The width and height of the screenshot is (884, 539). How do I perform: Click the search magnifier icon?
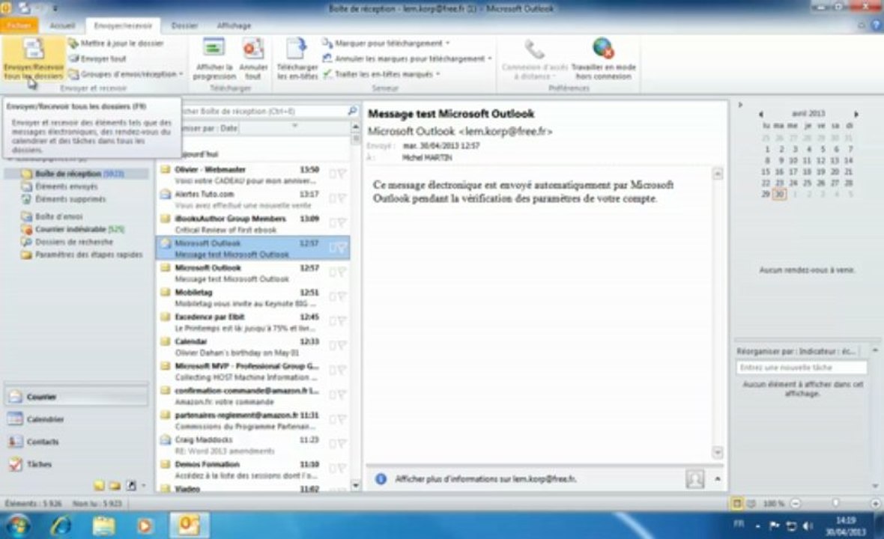[x=352, y=111]
